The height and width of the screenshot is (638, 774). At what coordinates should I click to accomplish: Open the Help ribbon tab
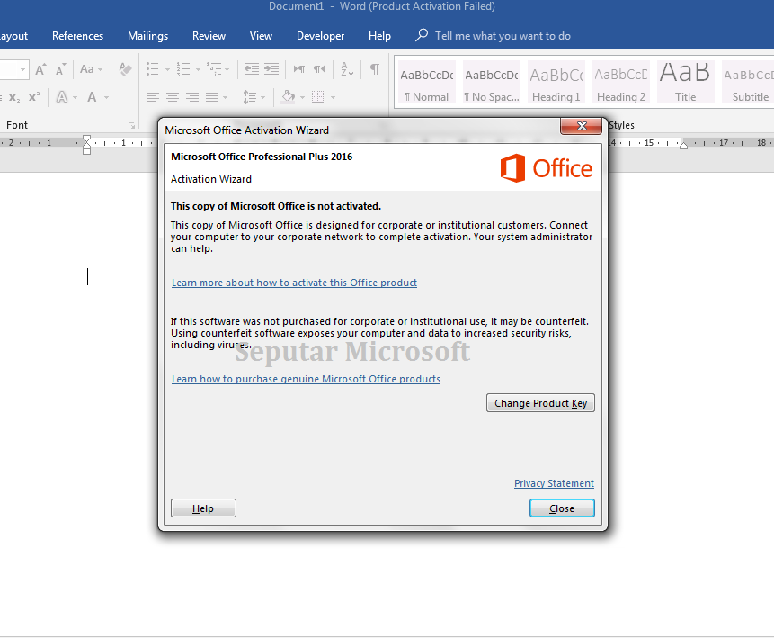tap(379, 36)
